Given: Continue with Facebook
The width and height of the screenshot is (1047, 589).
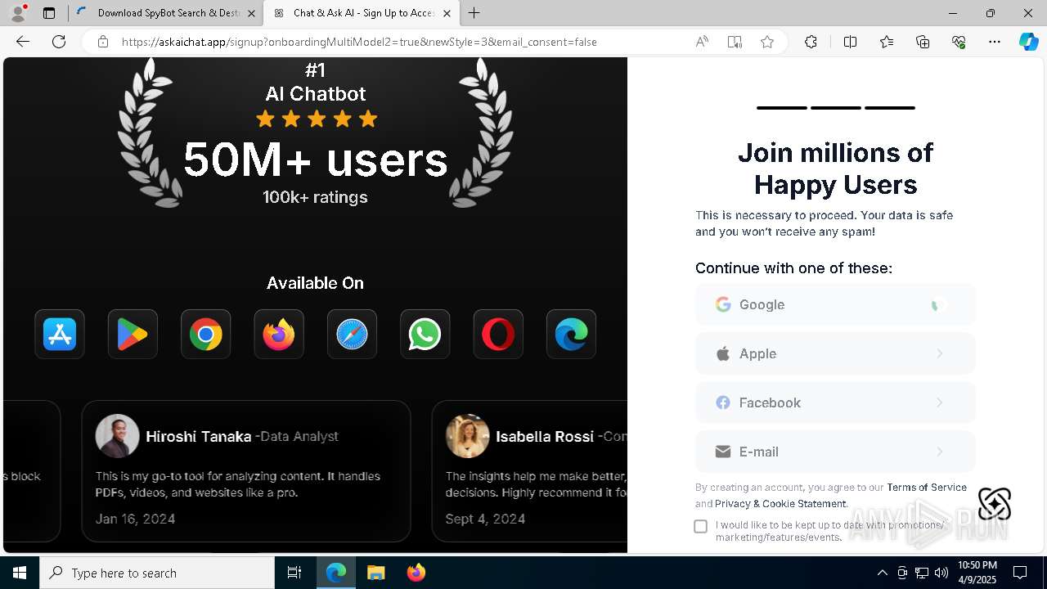Looking at the screenshot, I should coord(835,402).
